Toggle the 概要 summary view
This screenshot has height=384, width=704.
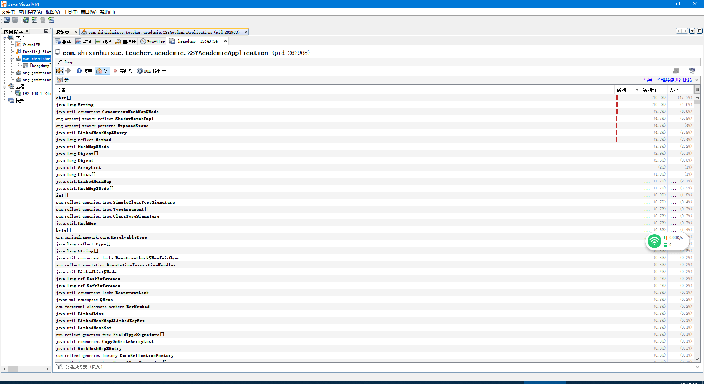84,71
